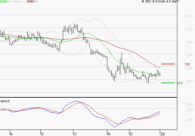Select the 720 resistance price label
Viewport: 195px width, 136px height.
tap(187, 64)
